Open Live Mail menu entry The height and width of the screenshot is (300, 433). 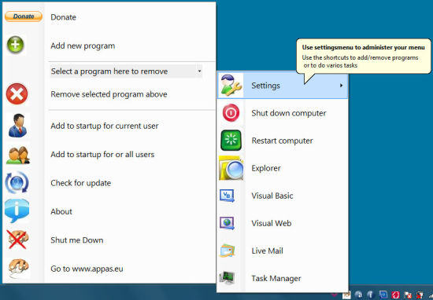coord(268,251)
